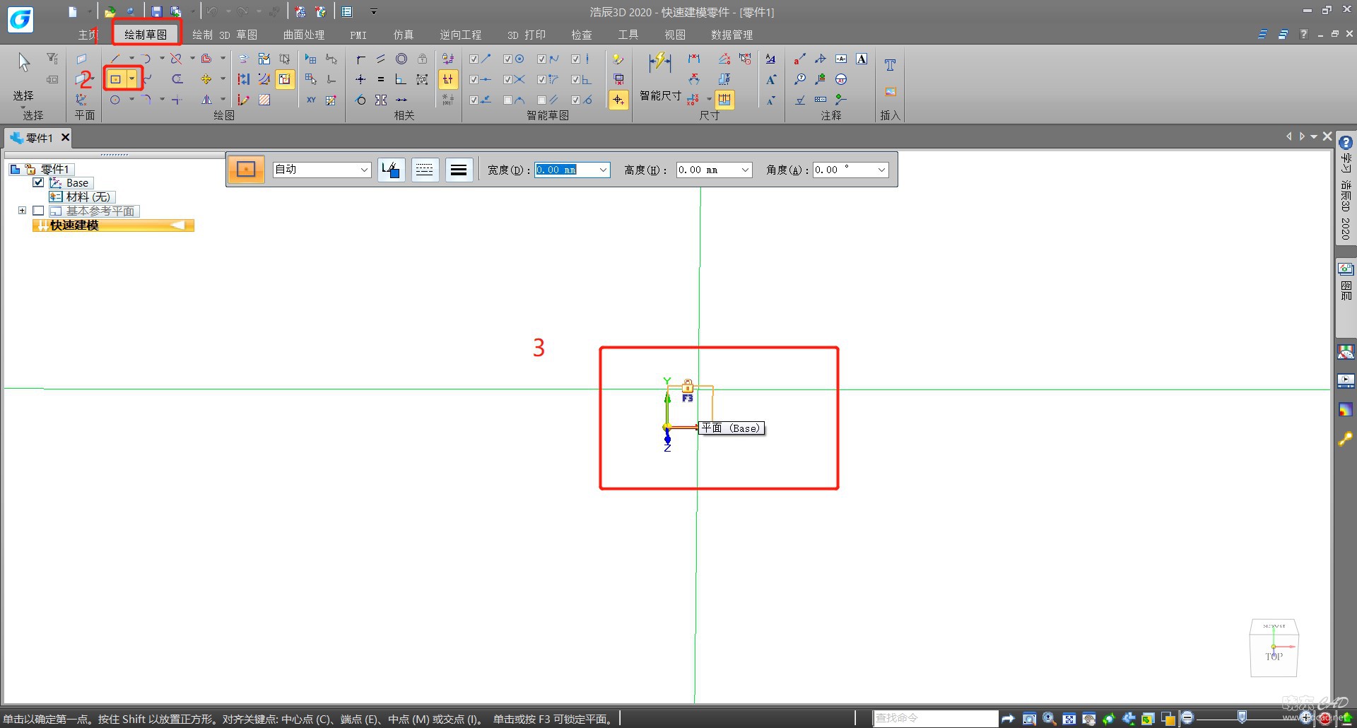
Task: Click the boxed A text annotation icon
Action: [862, 59]
